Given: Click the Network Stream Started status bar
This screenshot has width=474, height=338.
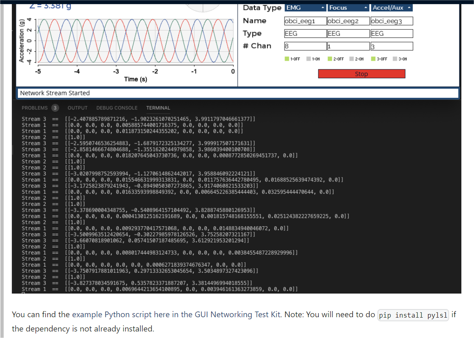Looking at the screenshot, I should pyautogui.click(x=238, y=93).
